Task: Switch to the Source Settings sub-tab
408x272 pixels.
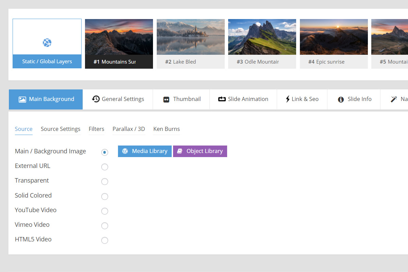Action: pyautogui.click(x=61, y=129)
